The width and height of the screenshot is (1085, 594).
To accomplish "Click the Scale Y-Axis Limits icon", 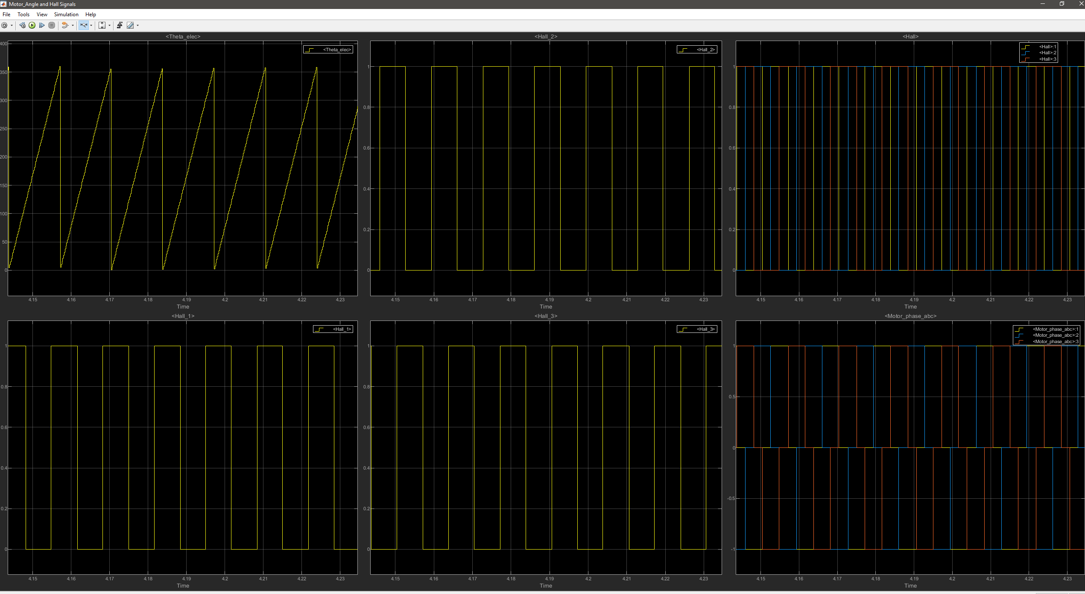I will click(x=102, y=26).
